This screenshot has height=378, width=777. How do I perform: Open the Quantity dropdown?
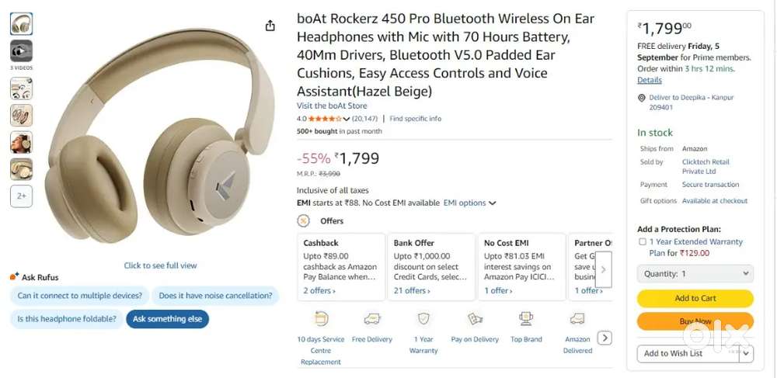pyautogui.click(x=695, y=273)
